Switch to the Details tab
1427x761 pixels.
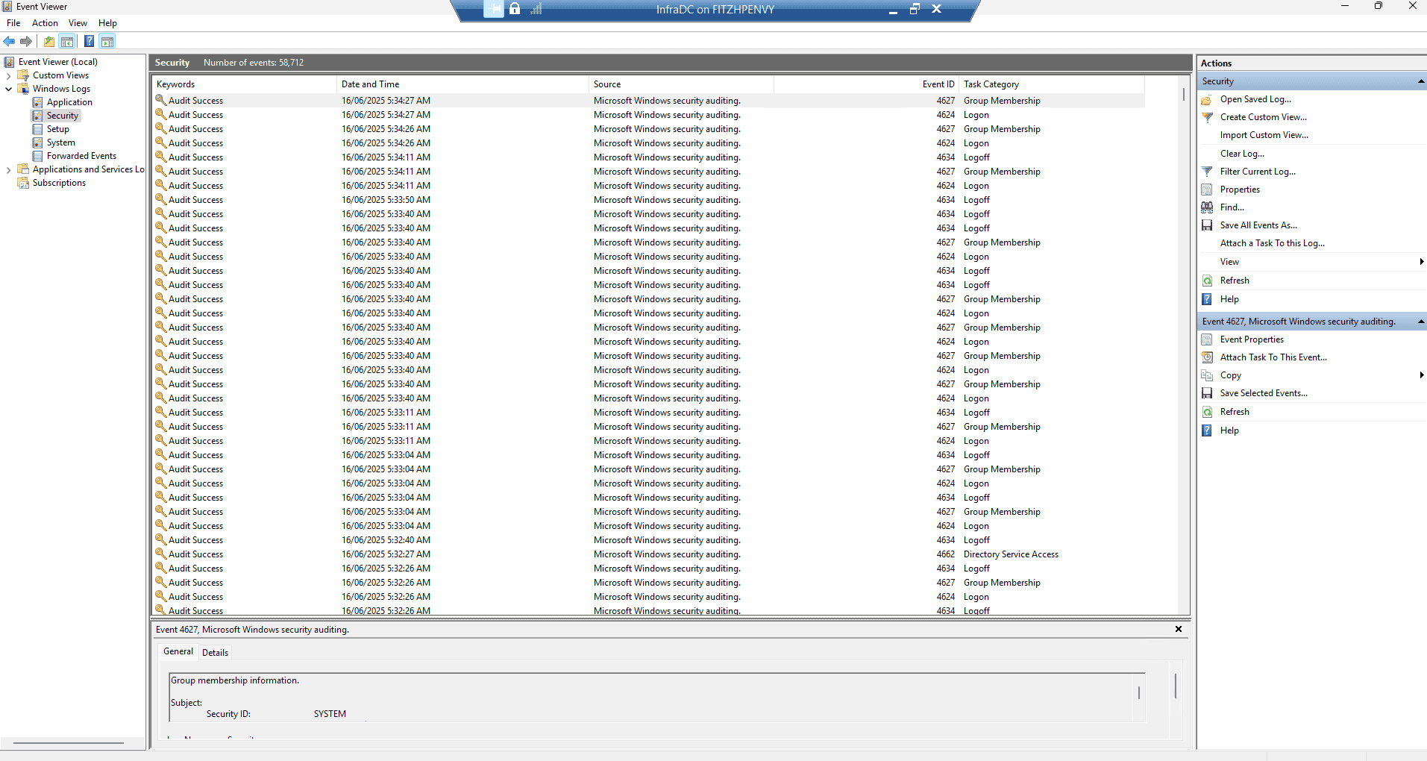coord(215,651)
